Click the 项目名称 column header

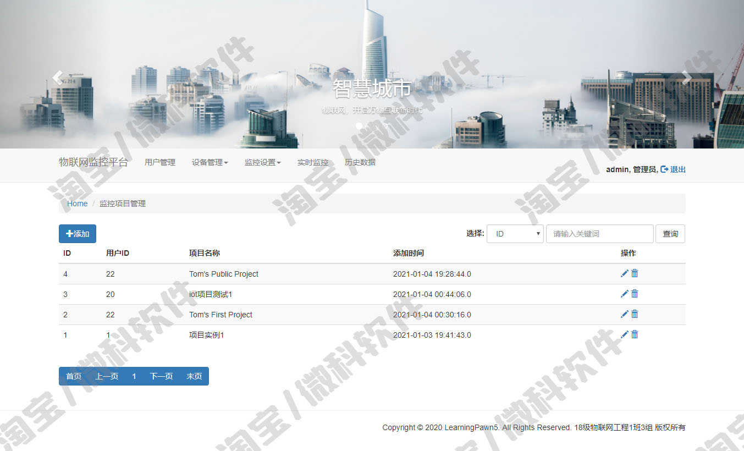coord(205,253)
